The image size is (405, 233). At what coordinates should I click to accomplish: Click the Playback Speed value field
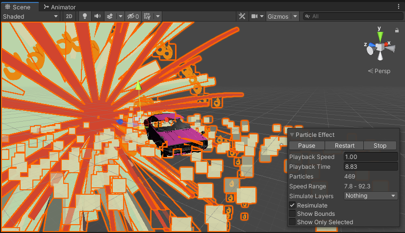371,157
